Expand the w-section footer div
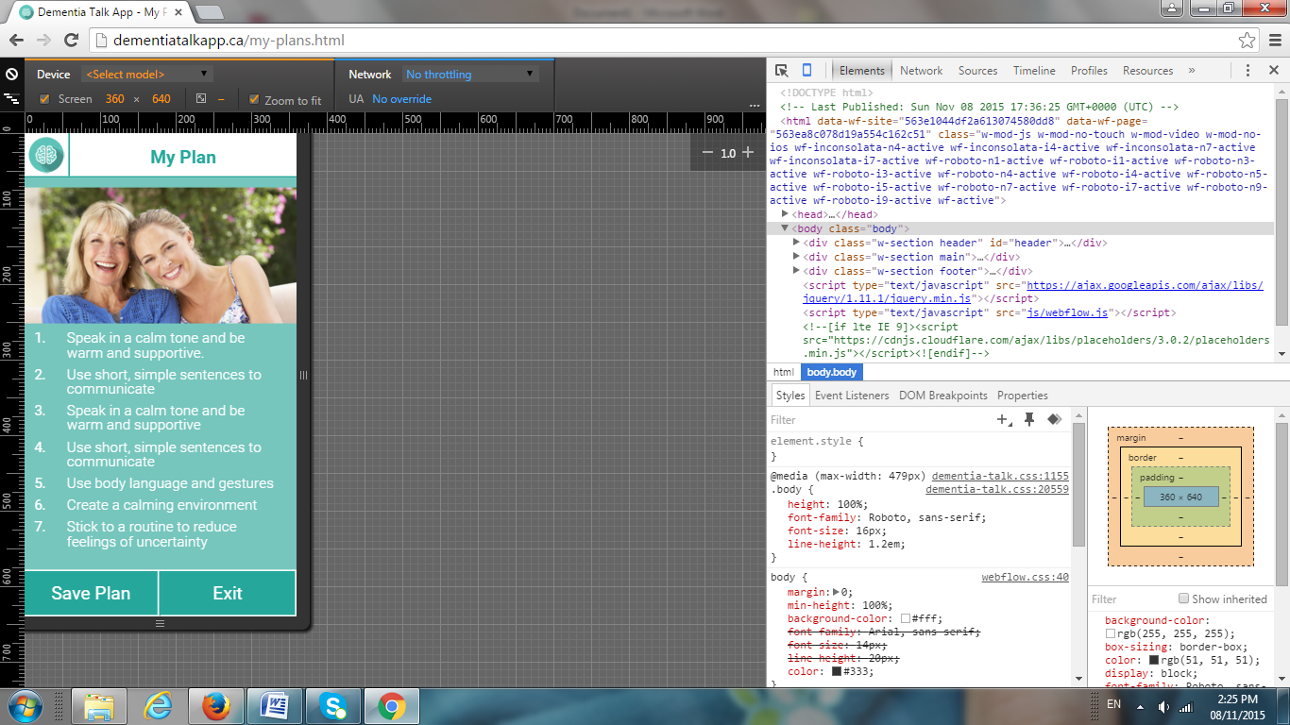The width and height of the screenshot is (1290, 725). tap(796, 271)
